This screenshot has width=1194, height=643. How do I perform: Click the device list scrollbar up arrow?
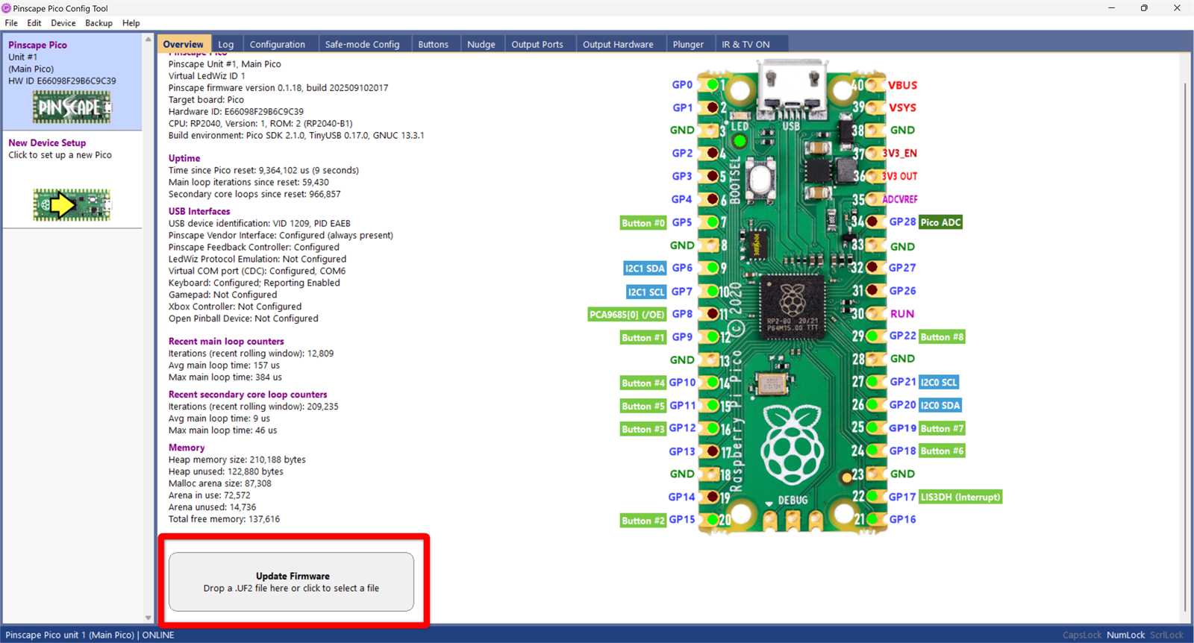click(148, 40)
